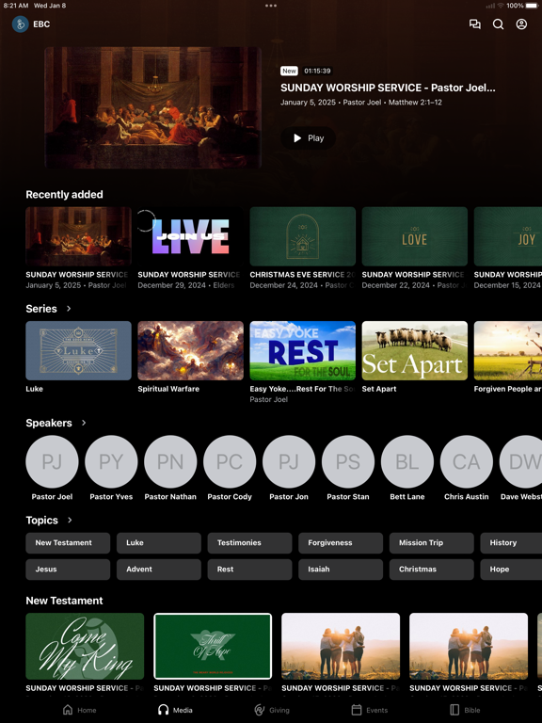The image size is (542, 723).
Task: Open the Luke series card
Action: pyautogui.click(x=78, y=350)
